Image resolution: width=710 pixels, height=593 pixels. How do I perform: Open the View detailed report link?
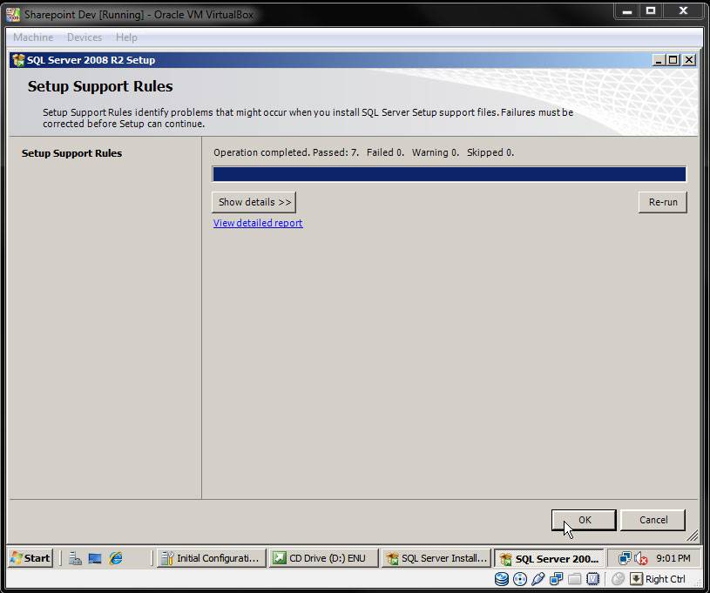coord(258,223)
